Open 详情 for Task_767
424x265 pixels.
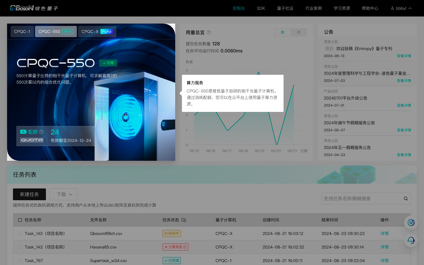(385, 261)
